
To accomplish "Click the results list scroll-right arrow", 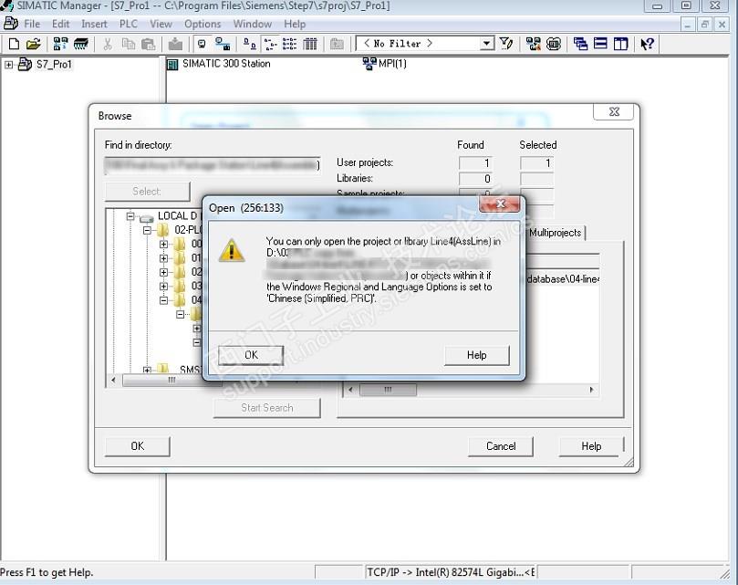I will [592, 390].
